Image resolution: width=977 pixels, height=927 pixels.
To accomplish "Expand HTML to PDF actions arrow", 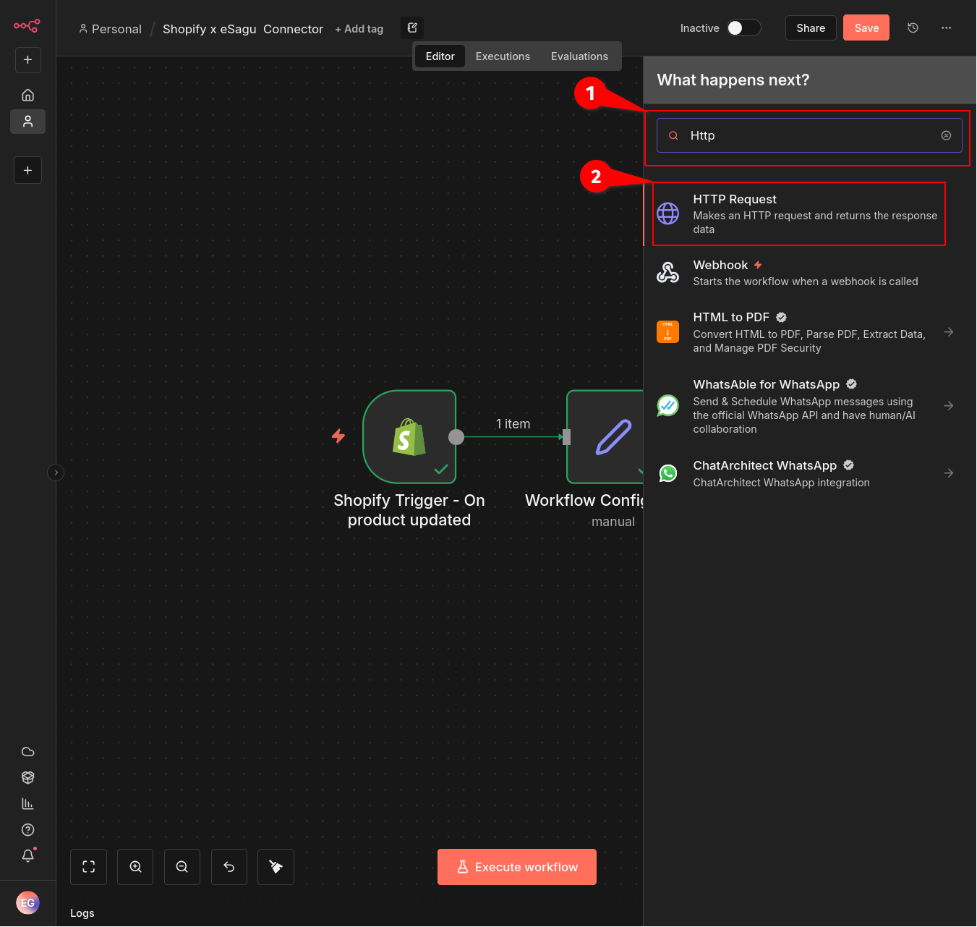I will click(949, 332).
